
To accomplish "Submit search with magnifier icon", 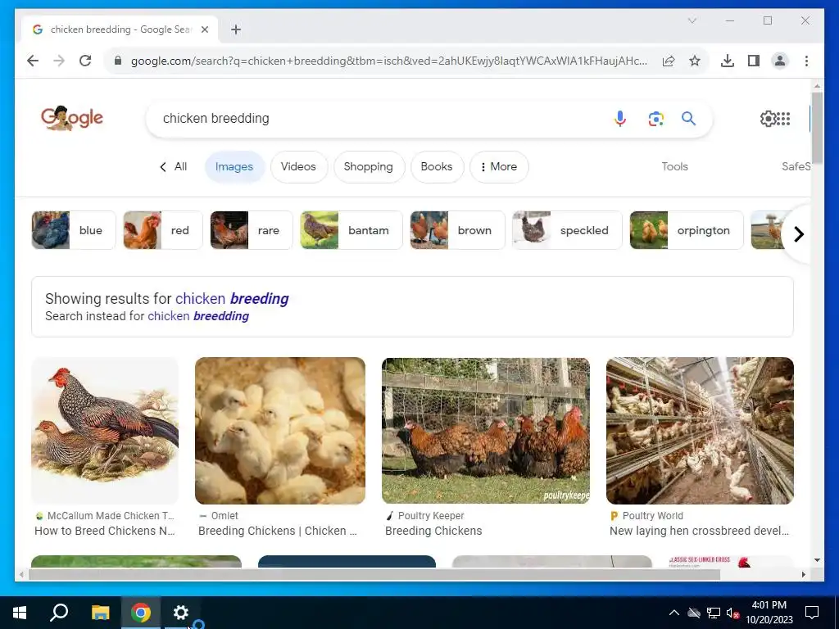I will pyautogui.click(x=688, y=118).
